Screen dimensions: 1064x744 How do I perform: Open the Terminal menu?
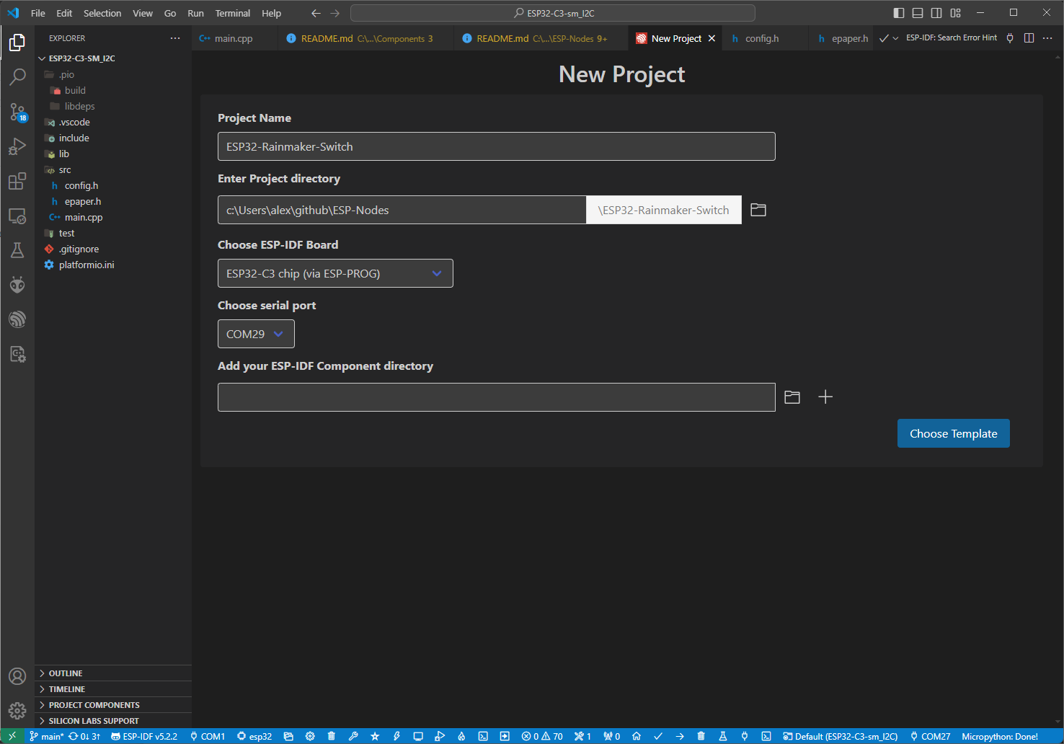point(233,13)
